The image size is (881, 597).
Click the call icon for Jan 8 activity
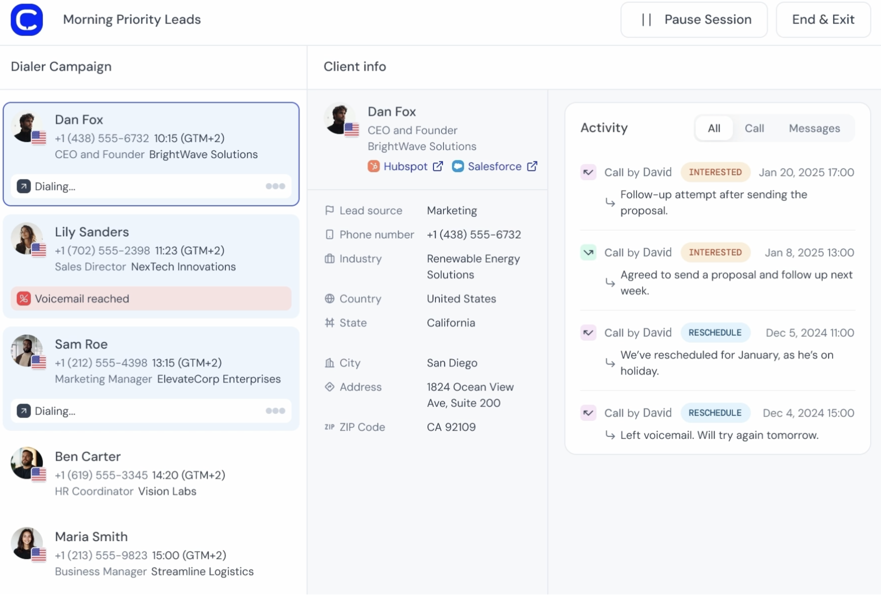tap(588, 252)
